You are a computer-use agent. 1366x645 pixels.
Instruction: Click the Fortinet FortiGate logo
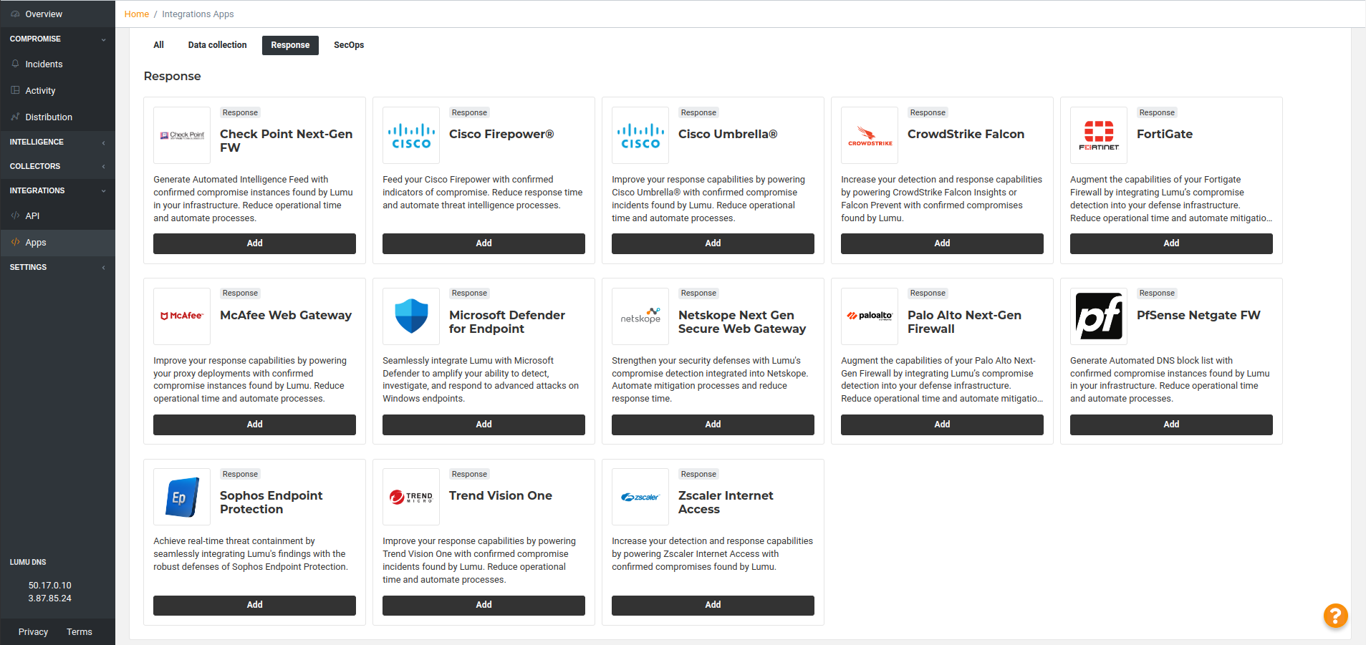click(x=1099, y=135)
